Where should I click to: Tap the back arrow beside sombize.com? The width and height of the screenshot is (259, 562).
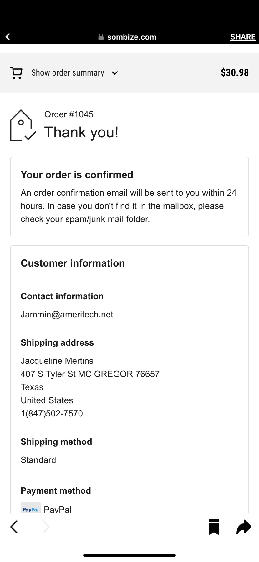[x=8, y=37]
